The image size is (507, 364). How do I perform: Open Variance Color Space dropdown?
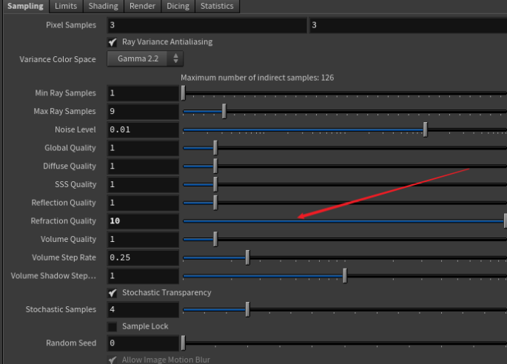pos(144,59)
